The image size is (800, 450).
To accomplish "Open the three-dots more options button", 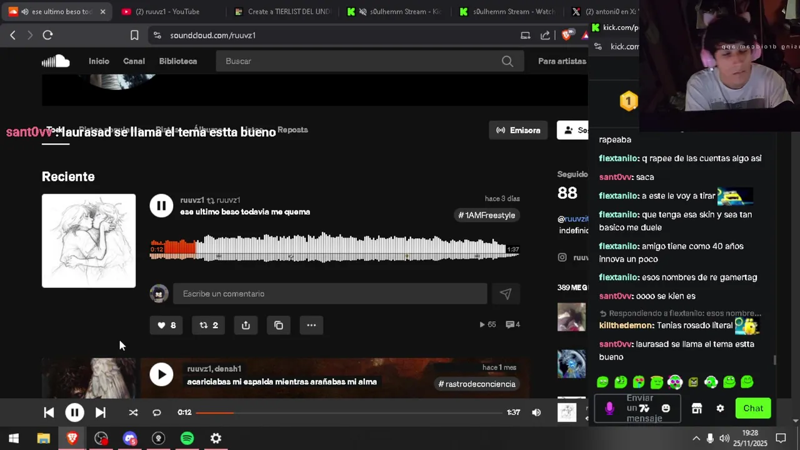I will point(311,325).
